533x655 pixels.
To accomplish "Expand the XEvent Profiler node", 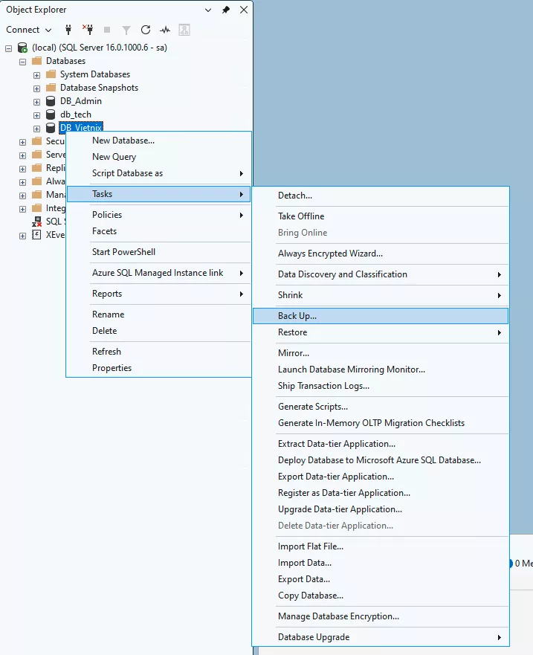I will tap(22, 236).
